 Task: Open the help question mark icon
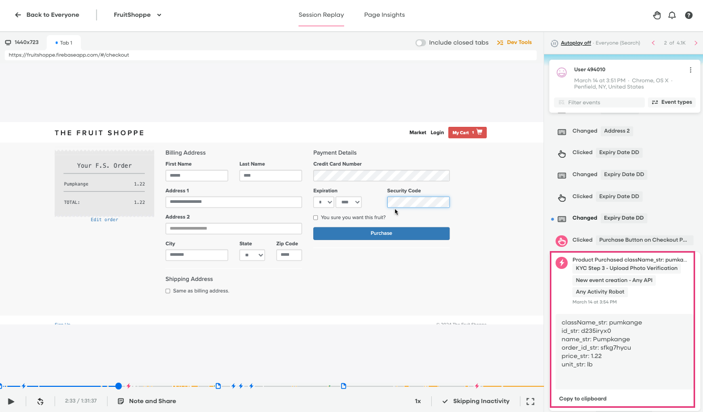coord(689,15)
